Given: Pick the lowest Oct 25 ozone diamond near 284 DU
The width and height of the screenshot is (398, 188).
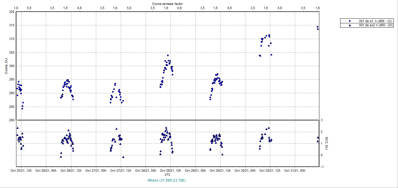Looking at the screenshot, I should 22,109.
